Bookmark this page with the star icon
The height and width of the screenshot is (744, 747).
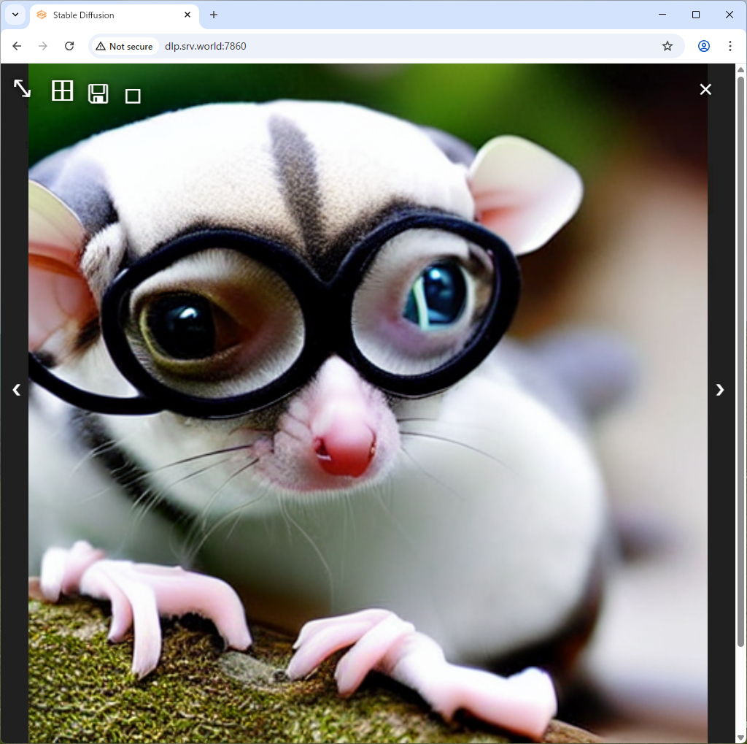click(x=667, y=46)
